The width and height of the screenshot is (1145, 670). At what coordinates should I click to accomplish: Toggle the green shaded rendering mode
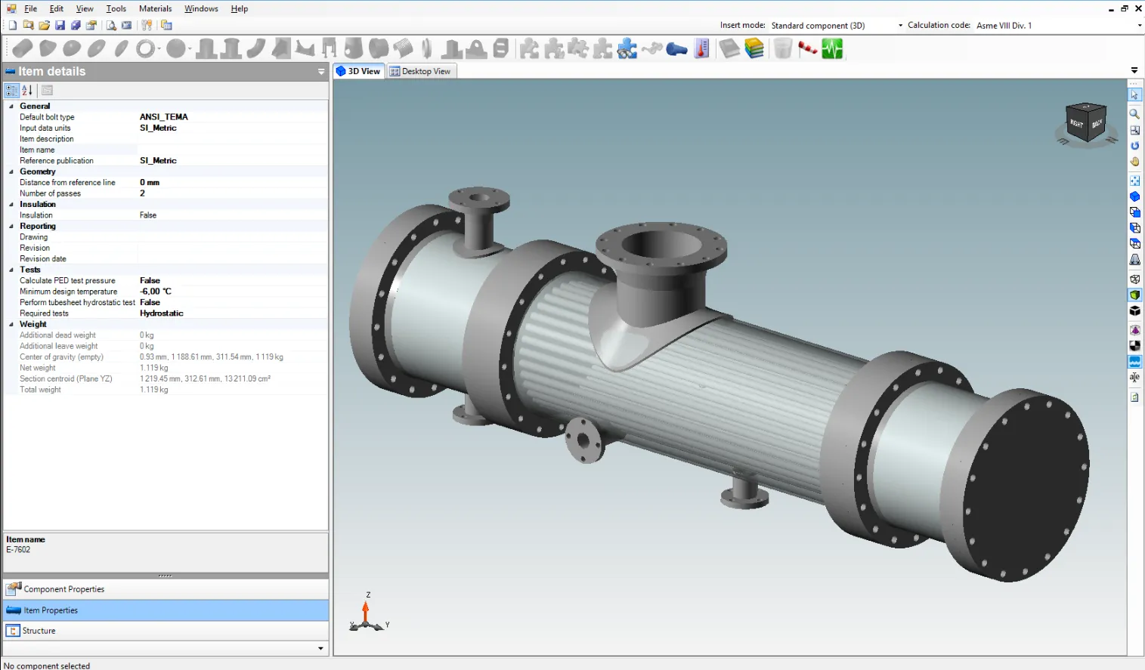(1134, 295)
